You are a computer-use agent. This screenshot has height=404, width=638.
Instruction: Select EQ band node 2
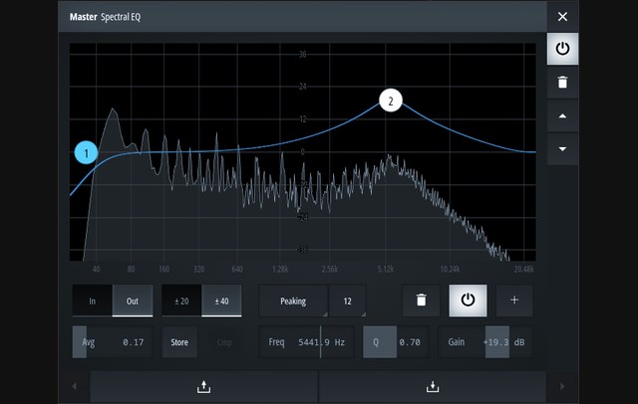[391, 101]
